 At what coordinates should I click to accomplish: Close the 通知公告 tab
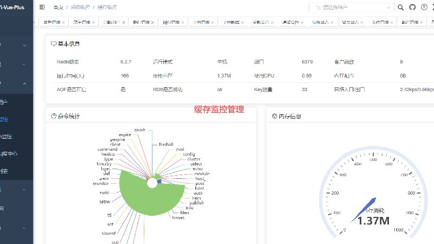pos(302,22)
